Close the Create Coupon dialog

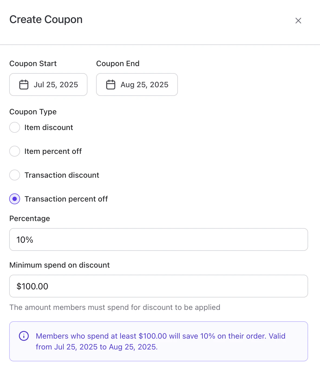pos(298,21)
